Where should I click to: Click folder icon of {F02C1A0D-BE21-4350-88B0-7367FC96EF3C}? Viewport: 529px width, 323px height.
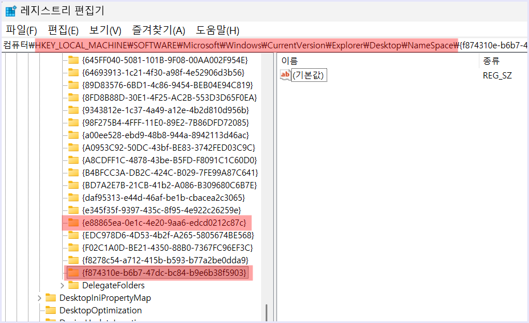click(73, 247)
